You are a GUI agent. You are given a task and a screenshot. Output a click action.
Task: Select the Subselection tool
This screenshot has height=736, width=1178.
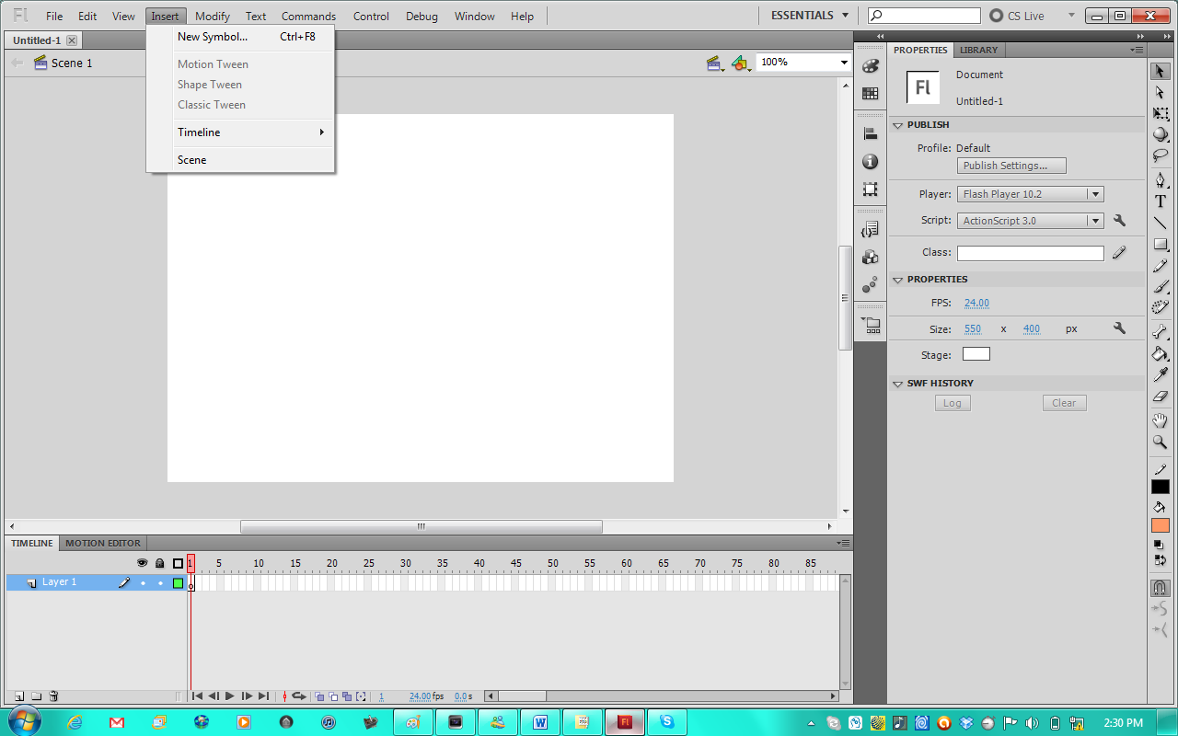click(1161, 92)
